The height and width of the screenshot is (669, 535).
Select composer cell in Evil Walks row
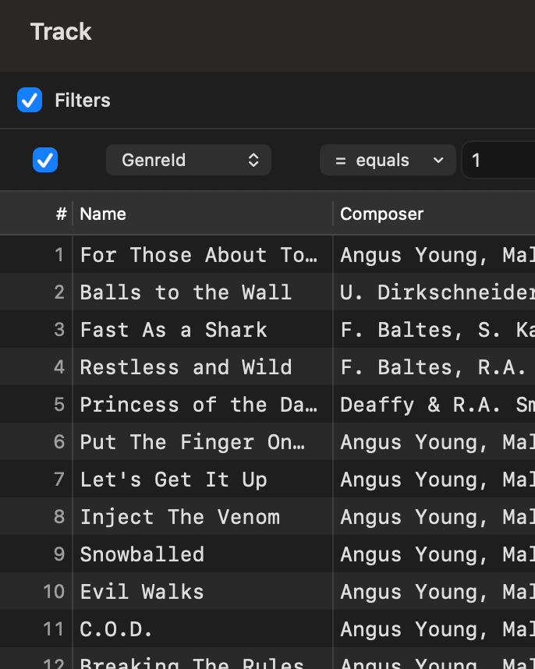click(x=434, y=591)
